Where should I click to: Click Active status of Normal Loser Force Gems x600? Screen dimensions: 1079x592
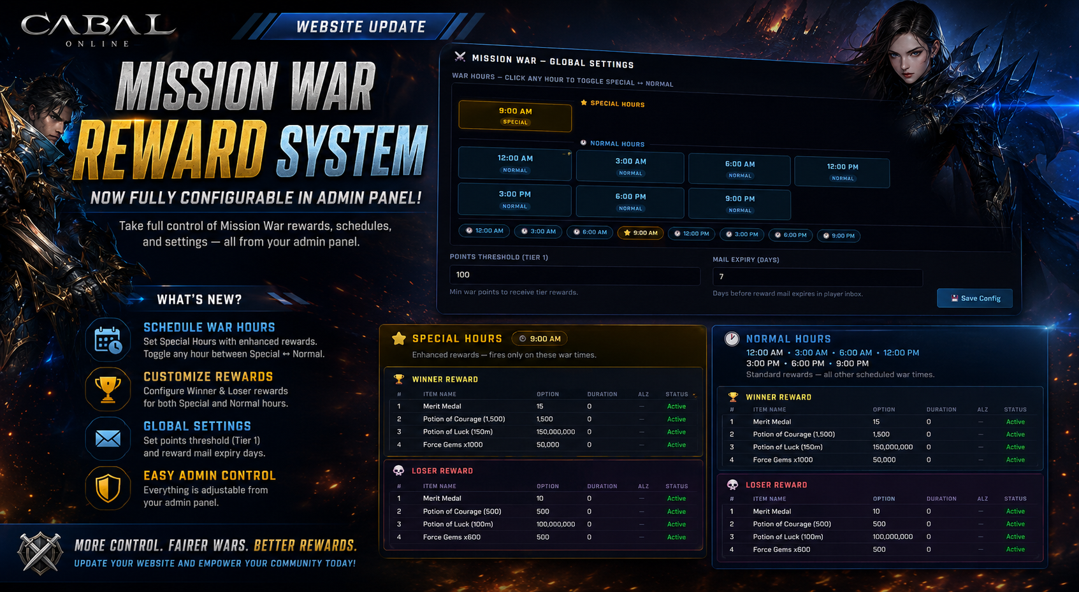click(x=1015, y=549)
